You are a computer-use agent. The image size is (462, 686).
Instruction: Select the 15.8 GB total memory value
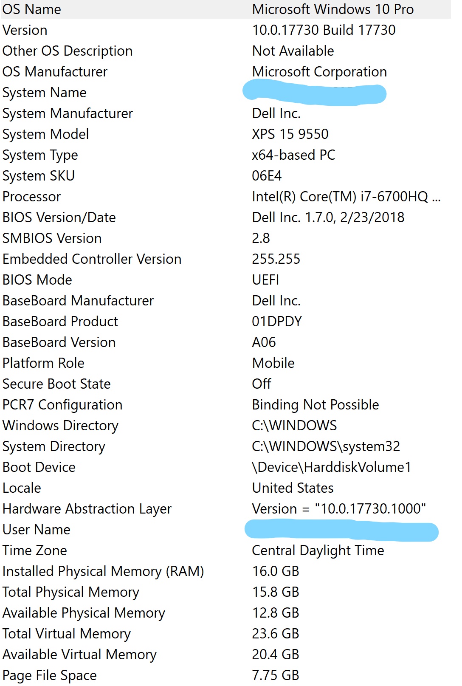(x=276, y=592)
